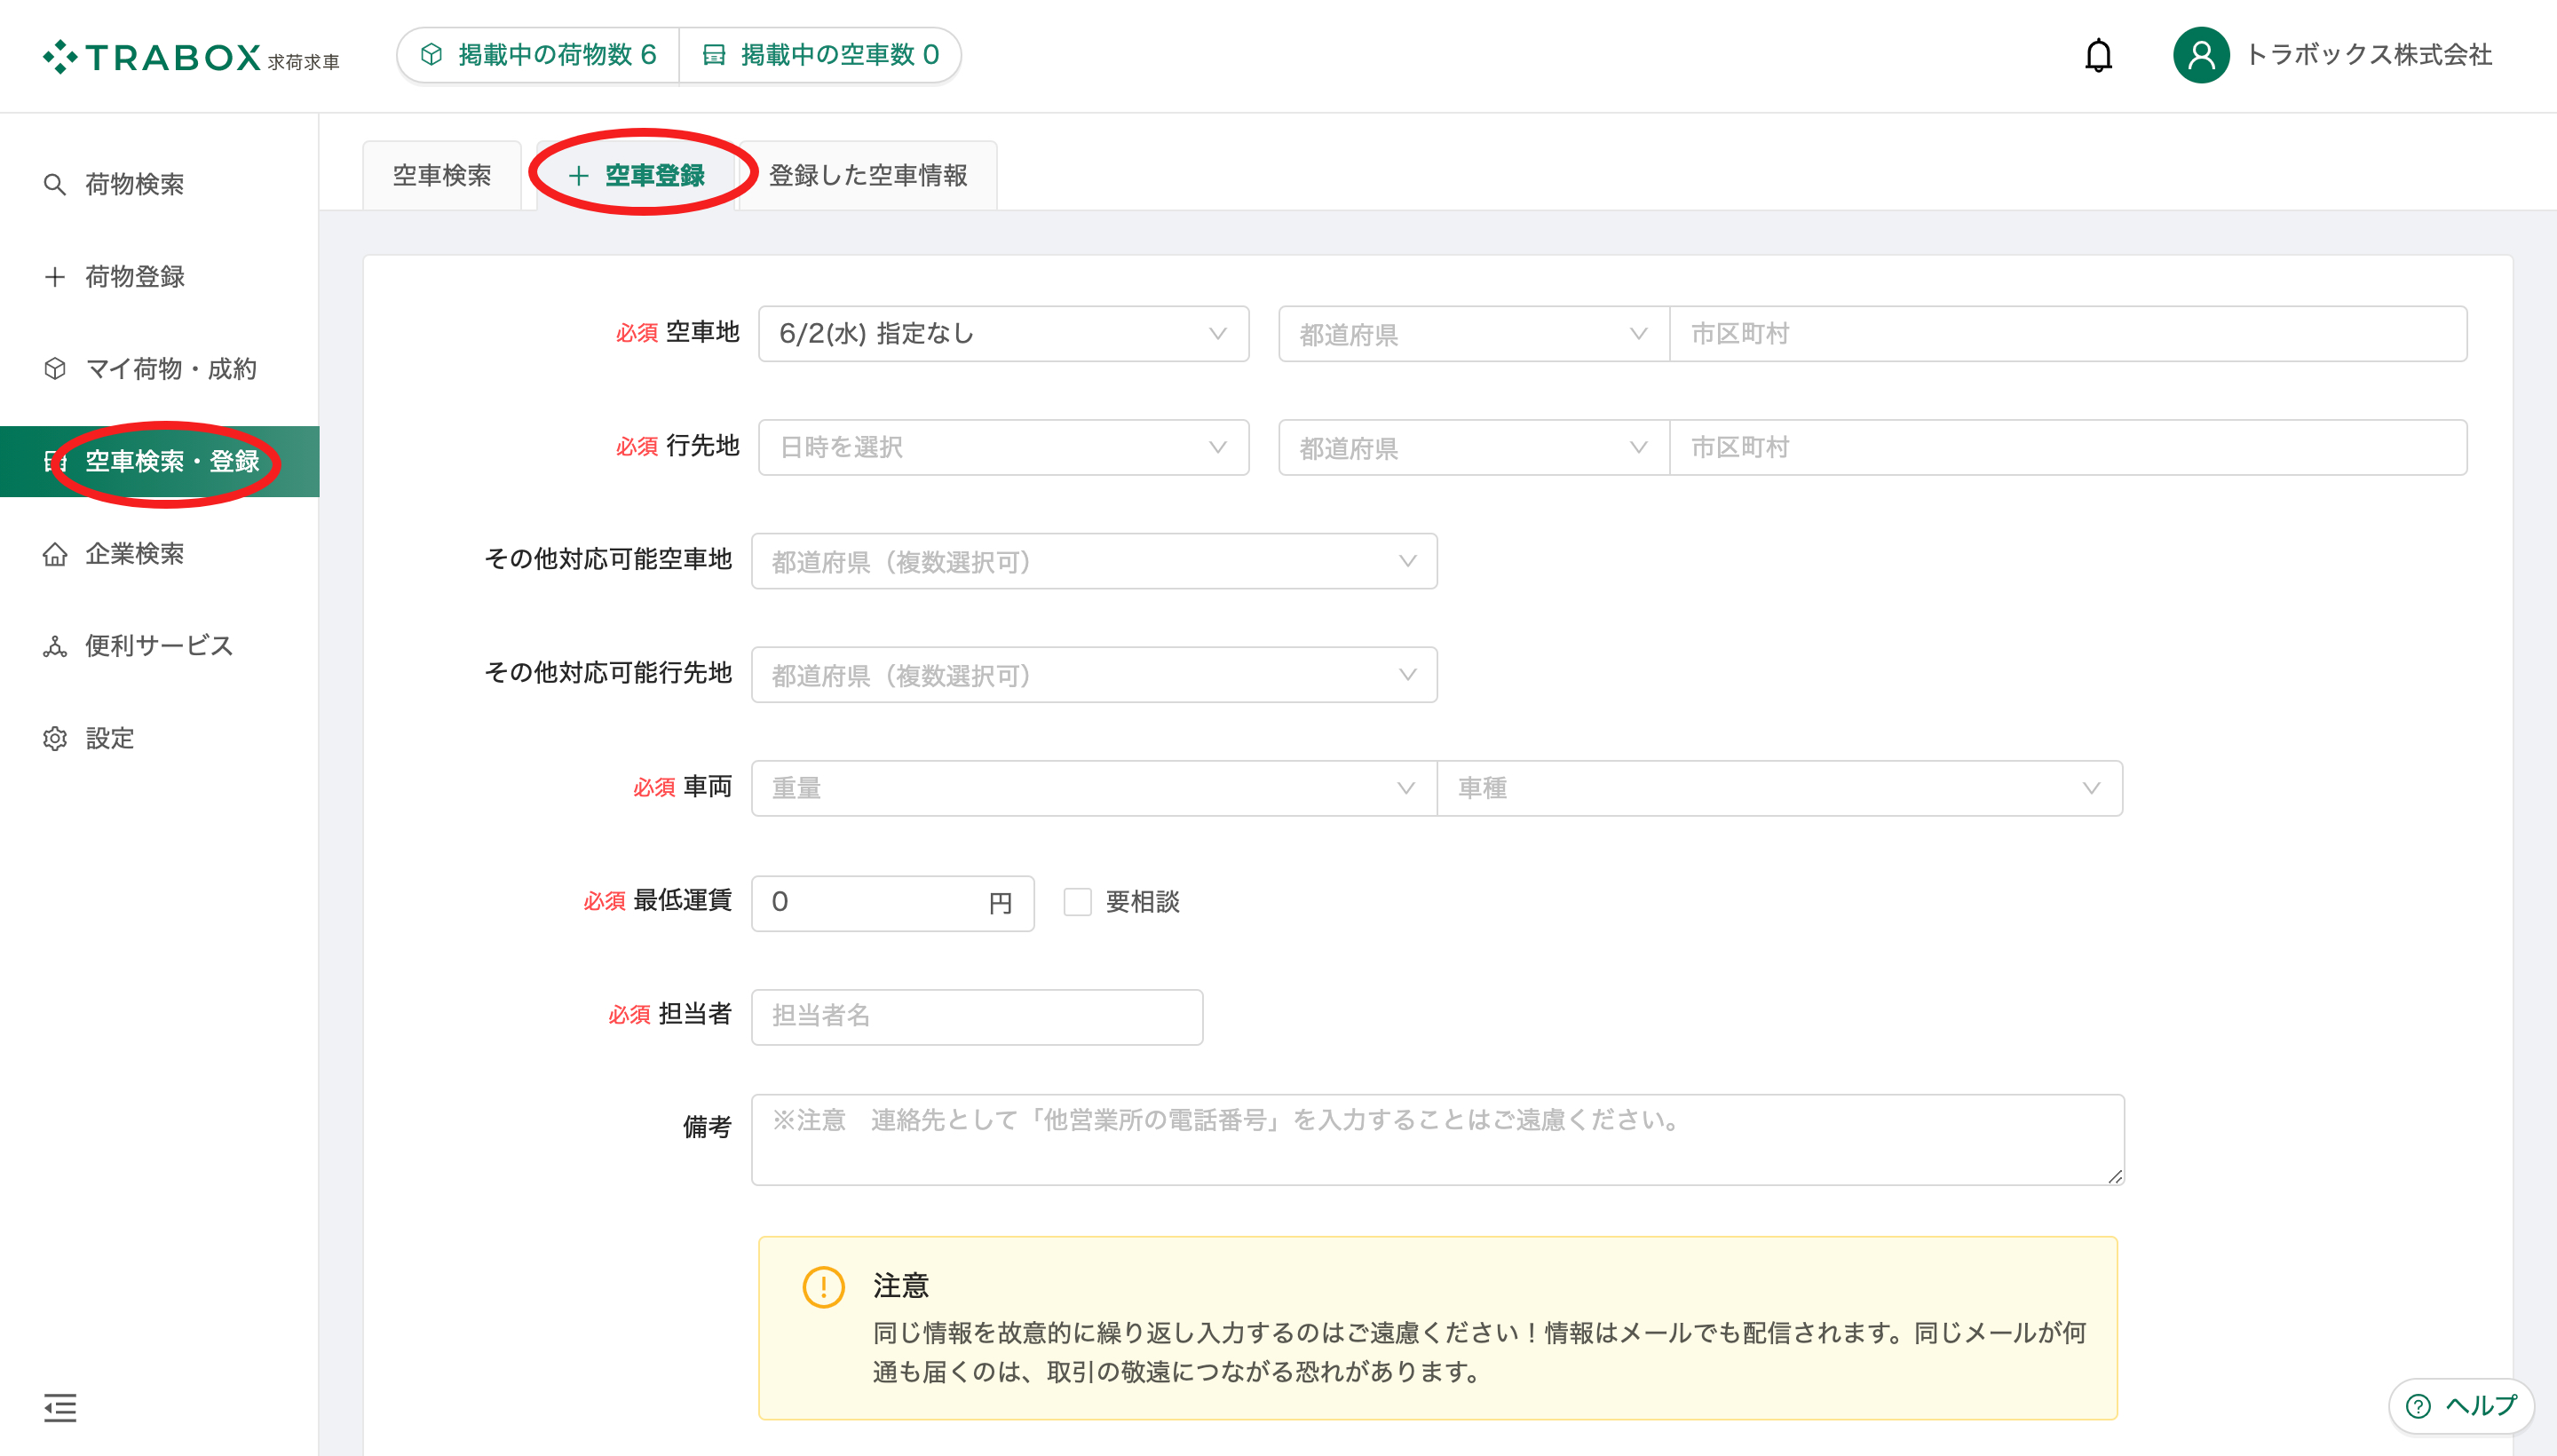Open the 空車地 都道府県 dropdown
The height and width of the screenshot is (1456, 2557).
1473,334
